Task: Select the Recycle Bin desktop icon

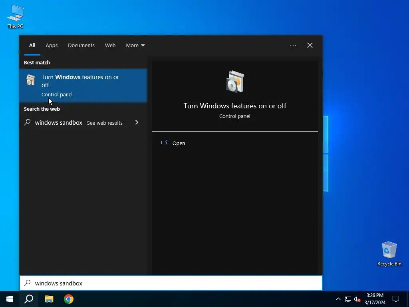Action: tap(389, 253)
